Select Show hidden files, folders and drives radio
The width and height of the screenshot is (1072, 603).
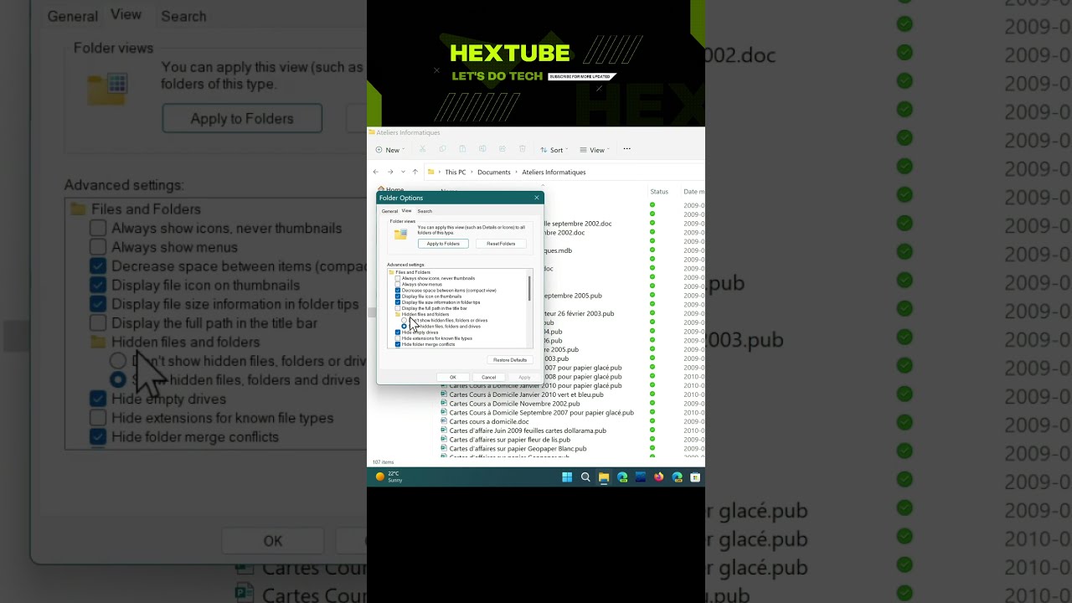click(x=404, y=327)
